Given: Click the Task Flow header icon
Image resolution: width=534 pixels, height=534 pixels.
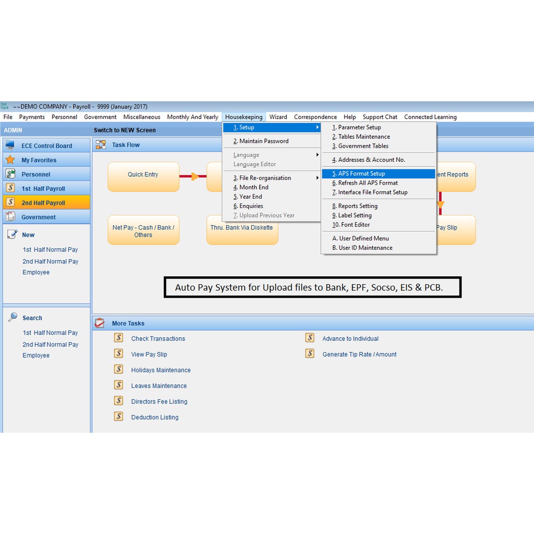Looking at the screenshot, I should tap(101, 145).
